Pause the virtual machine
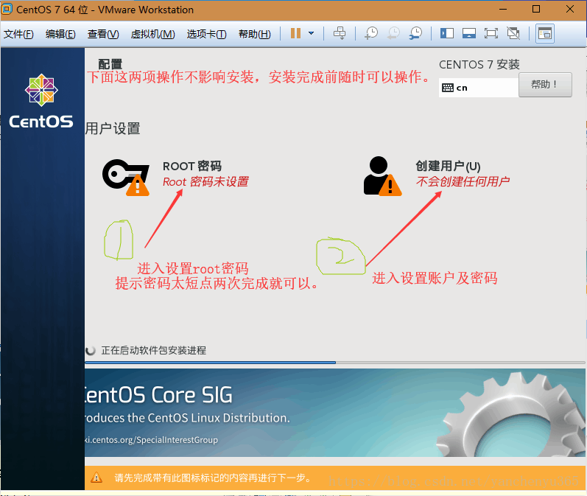Image resolution: width=587 pixels, height=496 pixels. point(296,33)
